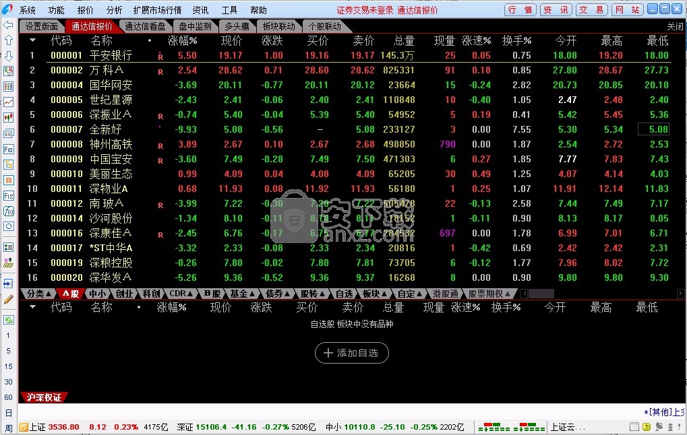Select the 15-minute period in sidebar
This screenshot has height=435, width=687.
tap(8, 366)
